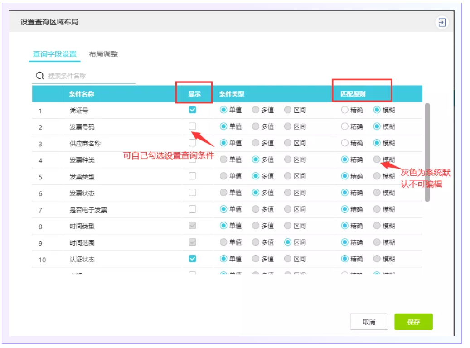Switch to the 布局调整 tab
The height and width of the screenshot is (348, 470).
click(103, 54)
